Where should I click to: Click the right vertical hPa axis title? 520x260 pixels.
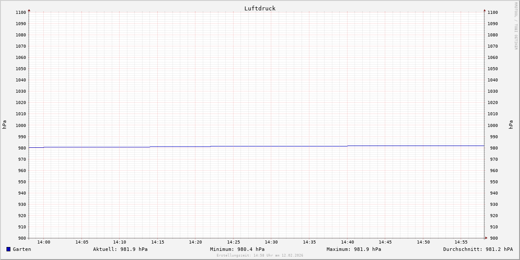tap(511, 124)
